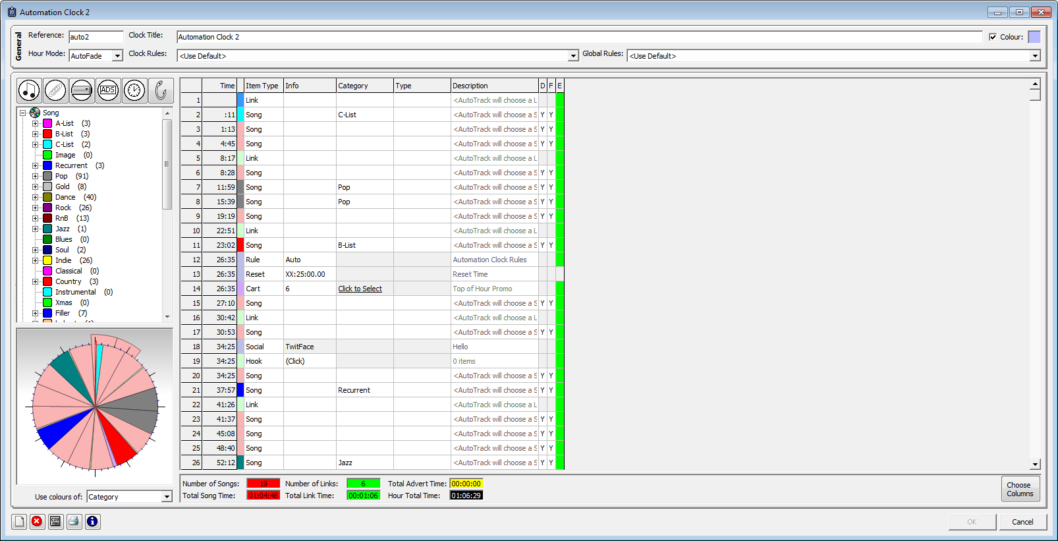
Task: Click the Cancel button
Action: [1022, 522]
